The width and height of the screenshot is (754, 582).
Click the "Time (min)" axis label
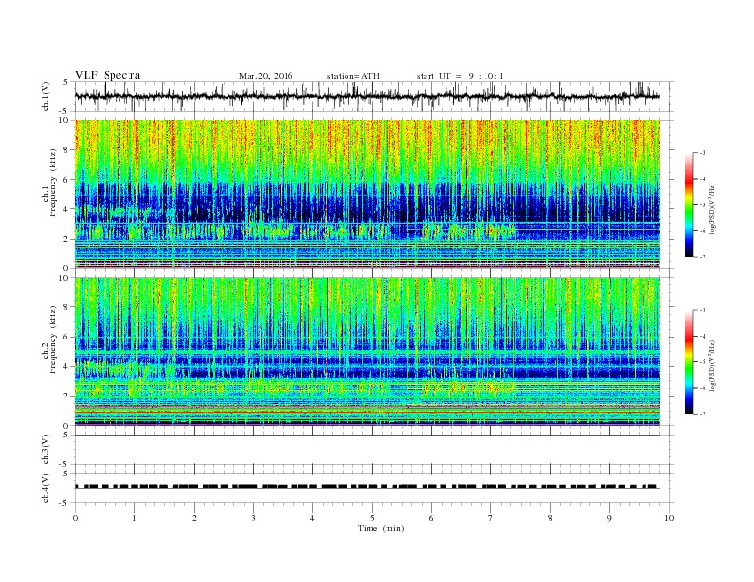pyautogui.click(x=381, y=528)
